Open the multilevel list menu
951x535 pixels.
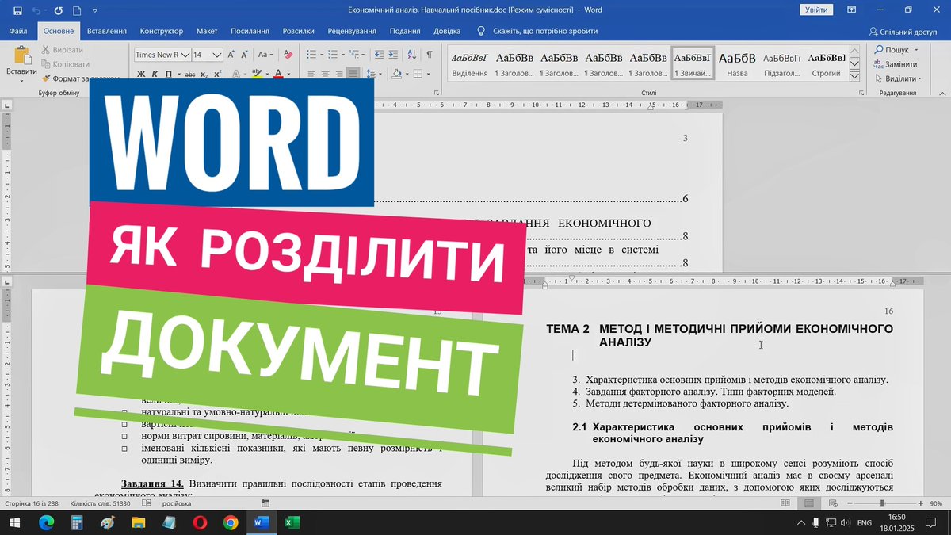tap(356, 55)
